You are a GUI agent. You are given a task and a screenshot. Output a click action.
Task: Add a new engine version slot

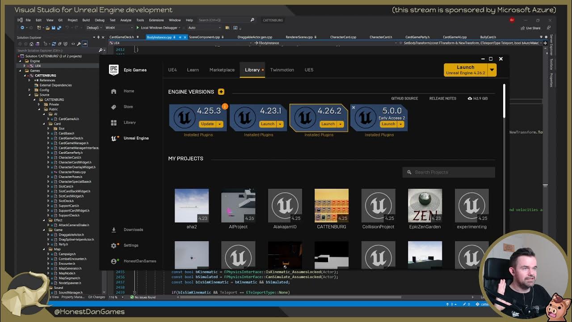[221, 92]
